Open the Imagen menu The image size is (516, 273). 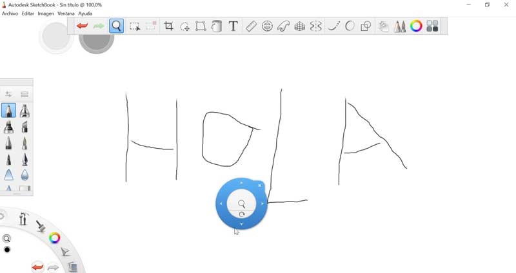click(x=46, y=14)
